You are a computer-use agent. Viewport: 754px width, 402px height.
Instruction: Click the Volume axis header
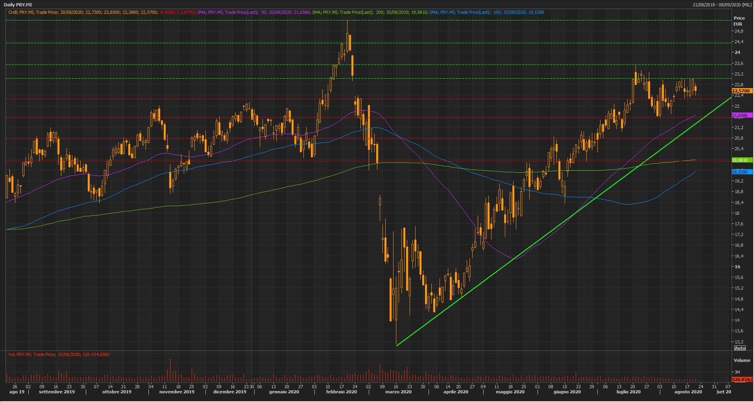pos(742,360)
